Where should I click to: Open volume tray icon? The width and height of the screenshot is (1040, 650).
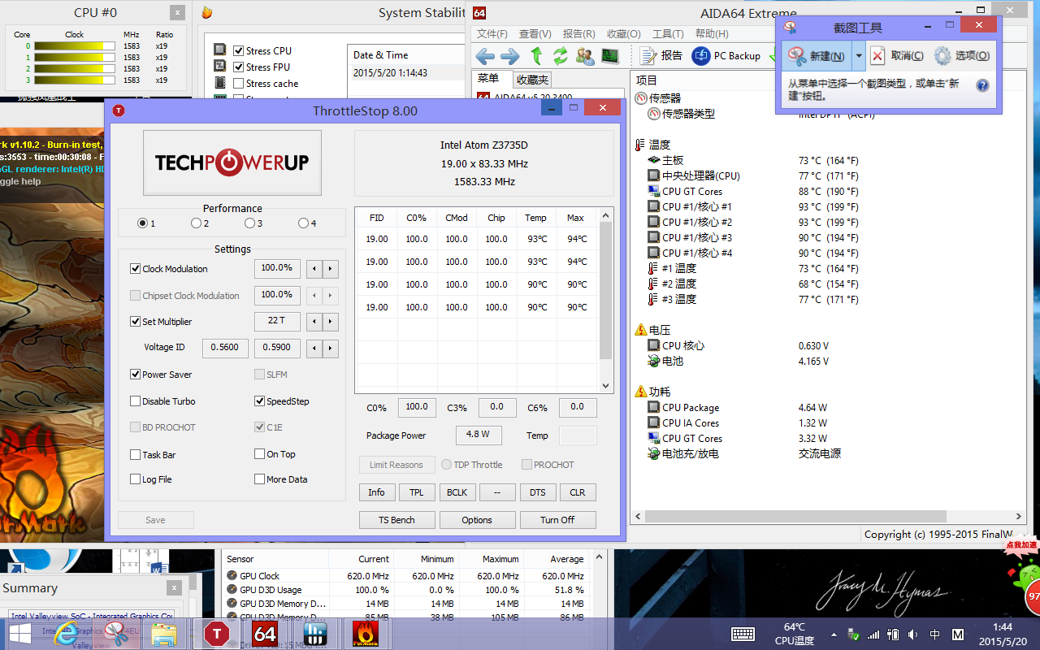[913, 635]
